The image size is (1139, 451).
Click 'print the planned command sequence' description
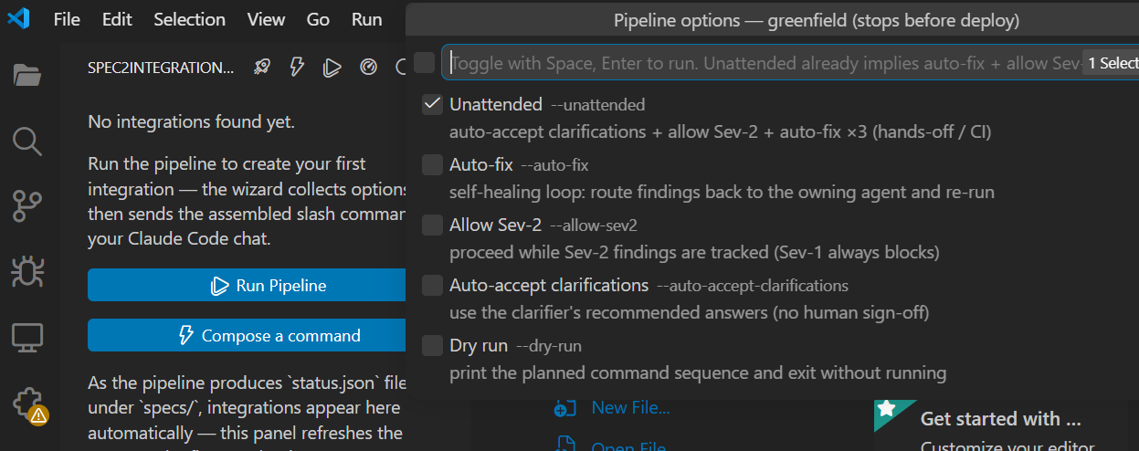[698, 372]
